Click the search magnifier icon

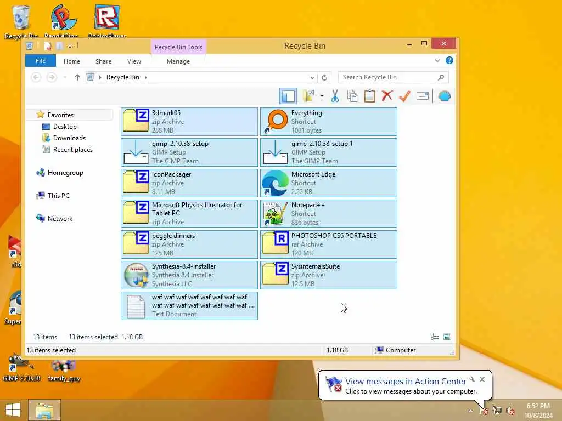[x=441, y=77]
